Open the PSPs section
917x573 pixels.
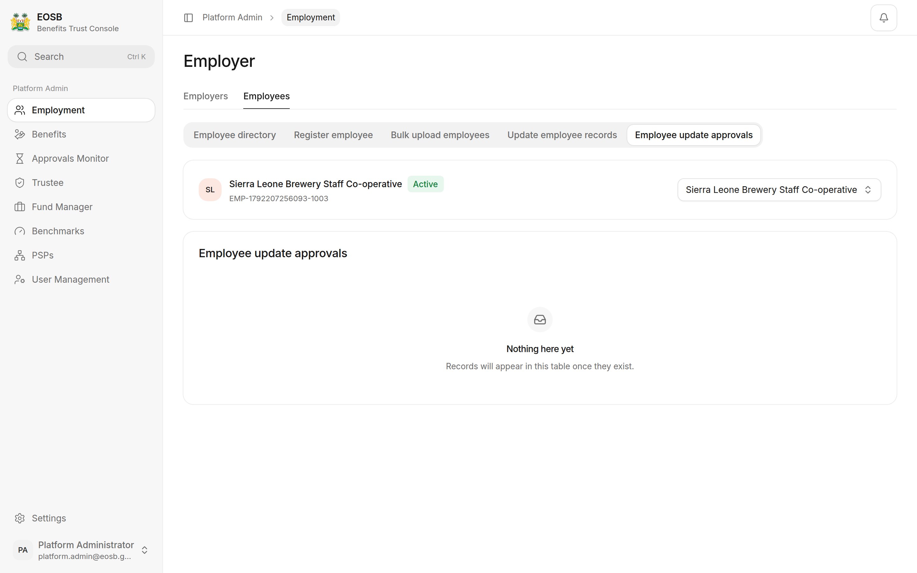click(81, 255)
